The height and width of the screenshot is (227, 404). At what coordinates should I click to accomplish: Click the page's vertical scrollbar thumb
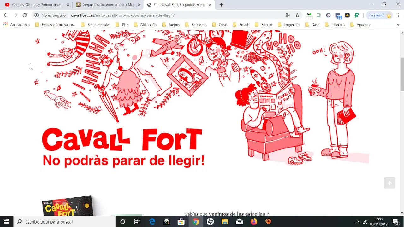[x=402, y=74]
